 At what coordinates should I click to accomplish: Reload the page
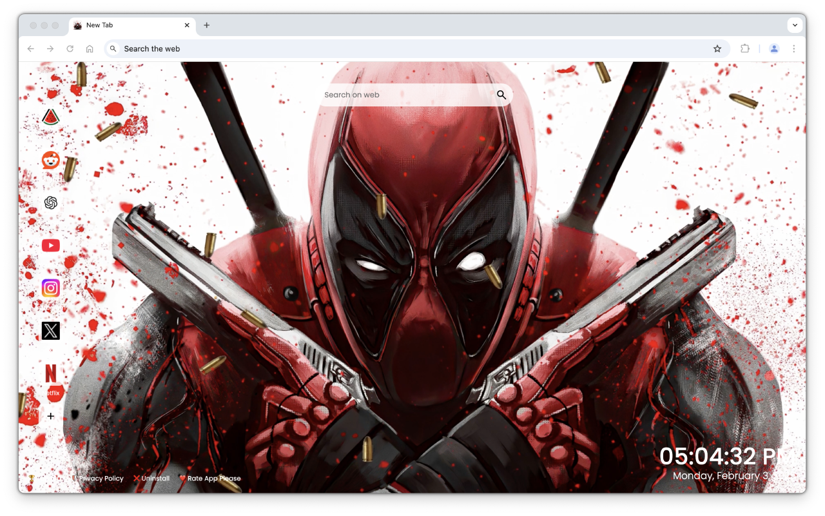[70, 49]
